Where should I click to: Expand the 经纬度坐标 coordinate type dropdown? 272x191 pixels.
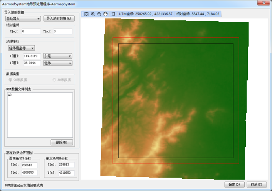pyautogui.click(x=21, y=48)
